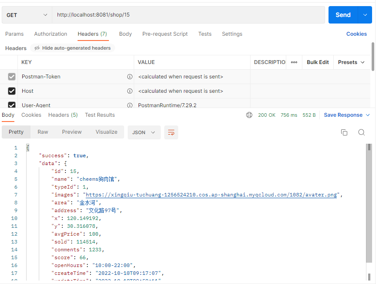The height and width of the screenshot is (284, 376).
Task: Switch to the Authorization tab
Action: [x=51, y=34]
